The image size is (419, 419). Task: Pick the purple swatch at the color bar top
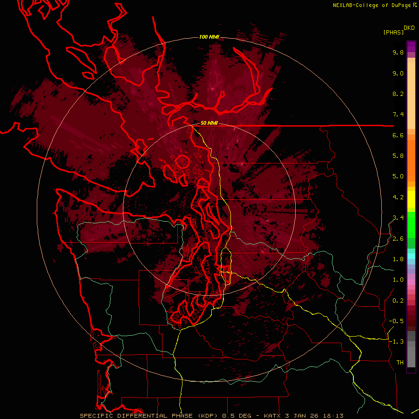[x=411, y=47]
